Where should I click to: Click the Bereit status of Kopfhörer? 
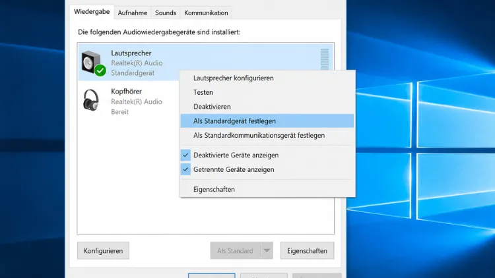[x=119, y=111]
